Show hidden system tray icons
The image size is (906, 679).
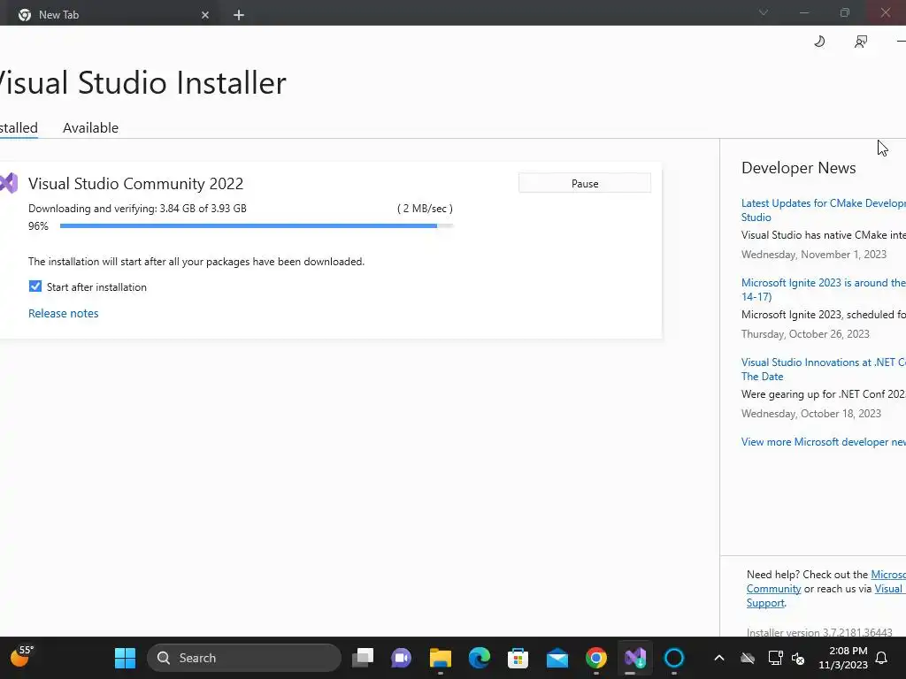(718, 658)
